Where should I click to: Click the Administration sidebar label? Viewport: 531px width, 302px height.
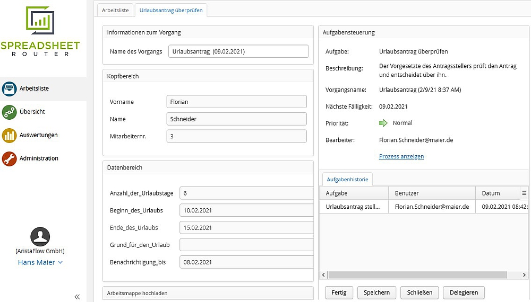point(39,158)
